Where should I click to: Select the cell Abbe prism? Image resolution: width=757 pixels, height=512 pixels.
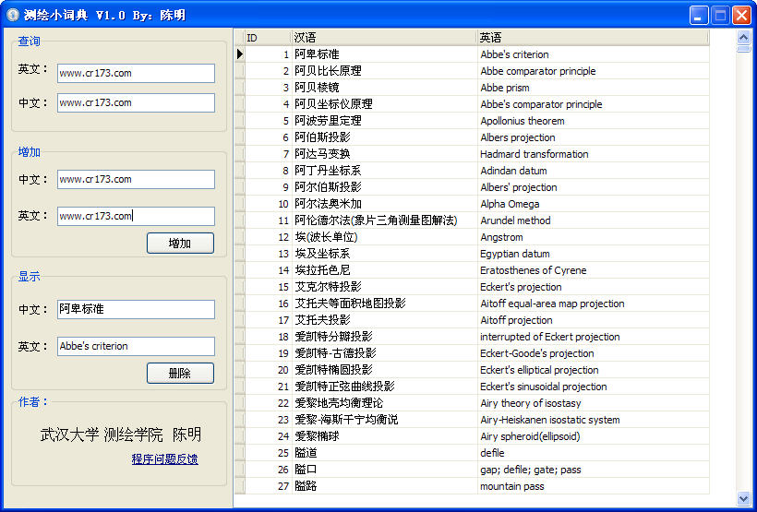(594, 88)
